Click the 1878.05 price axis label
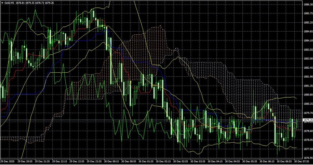313x165 pixels. click(x=308, y=140)
